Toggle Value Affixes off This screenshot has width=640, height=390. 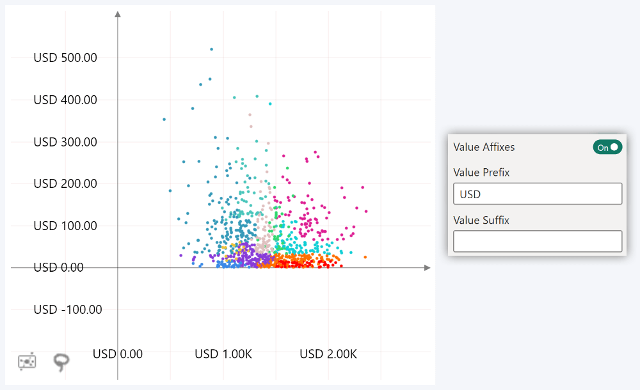[607, 147]
